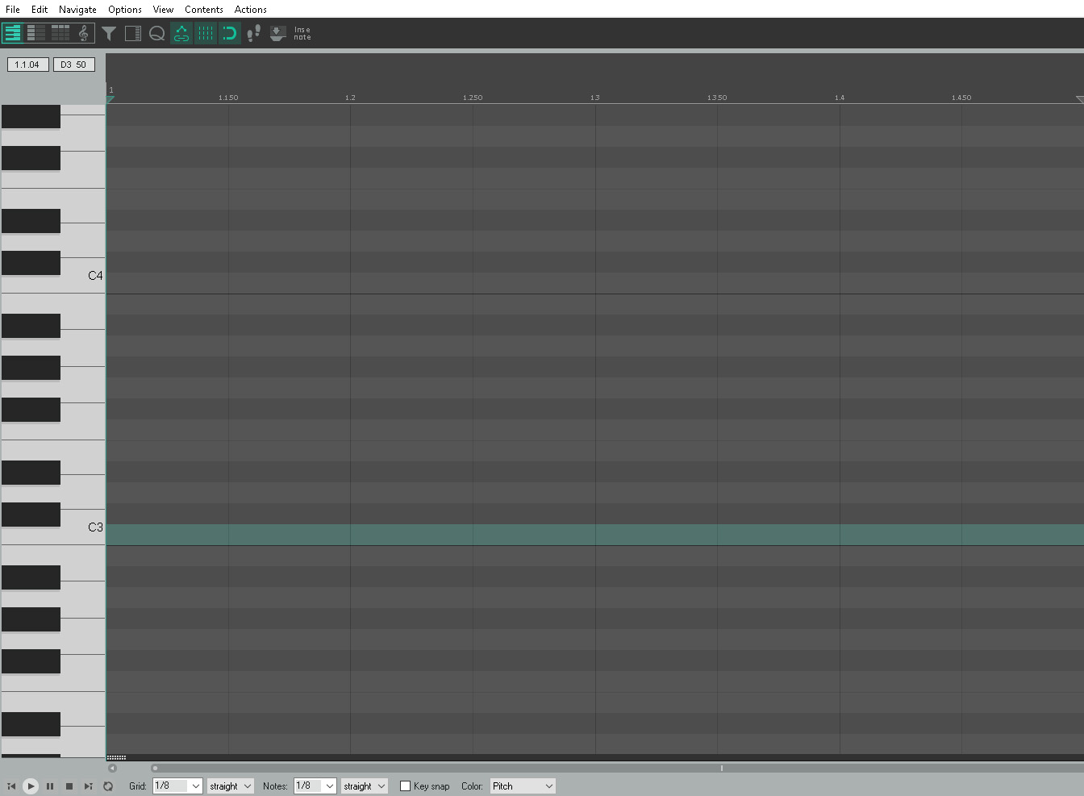Toggle CC selection follows note selection

click(x=181, y=33)
